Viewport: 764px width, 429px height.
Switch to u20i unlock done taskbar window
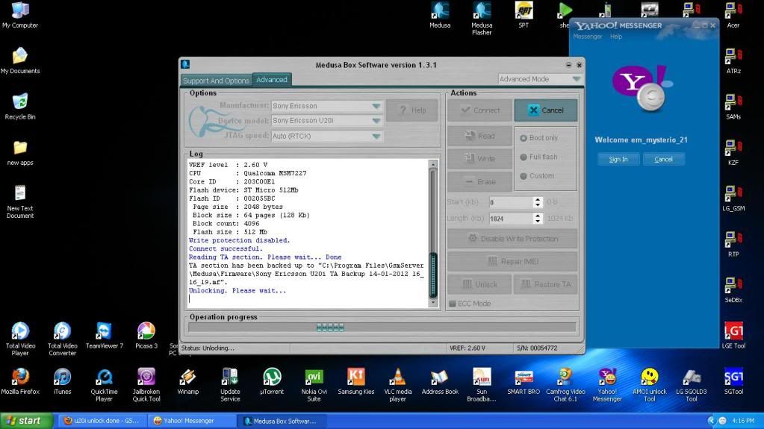(x=102, y=421)
